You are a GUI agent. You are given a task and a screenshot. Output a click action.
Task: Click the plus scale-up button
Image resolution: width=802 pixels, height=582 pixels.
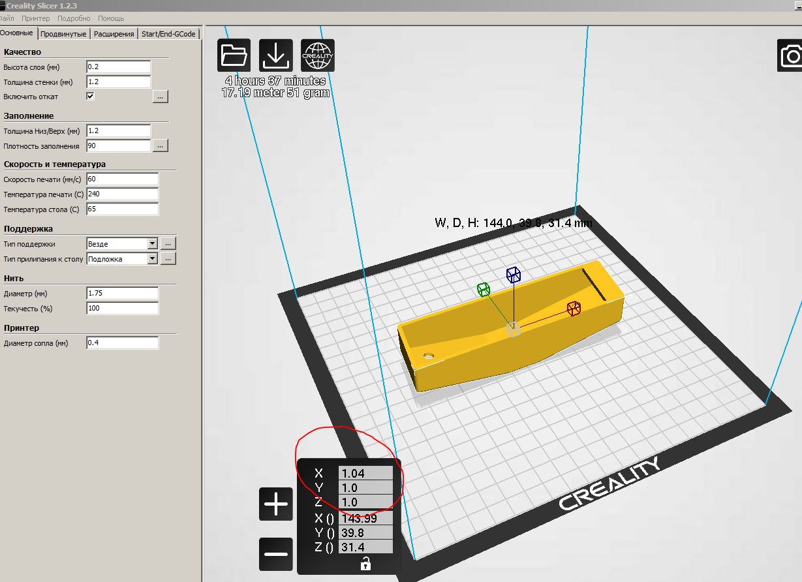(276, 504)
